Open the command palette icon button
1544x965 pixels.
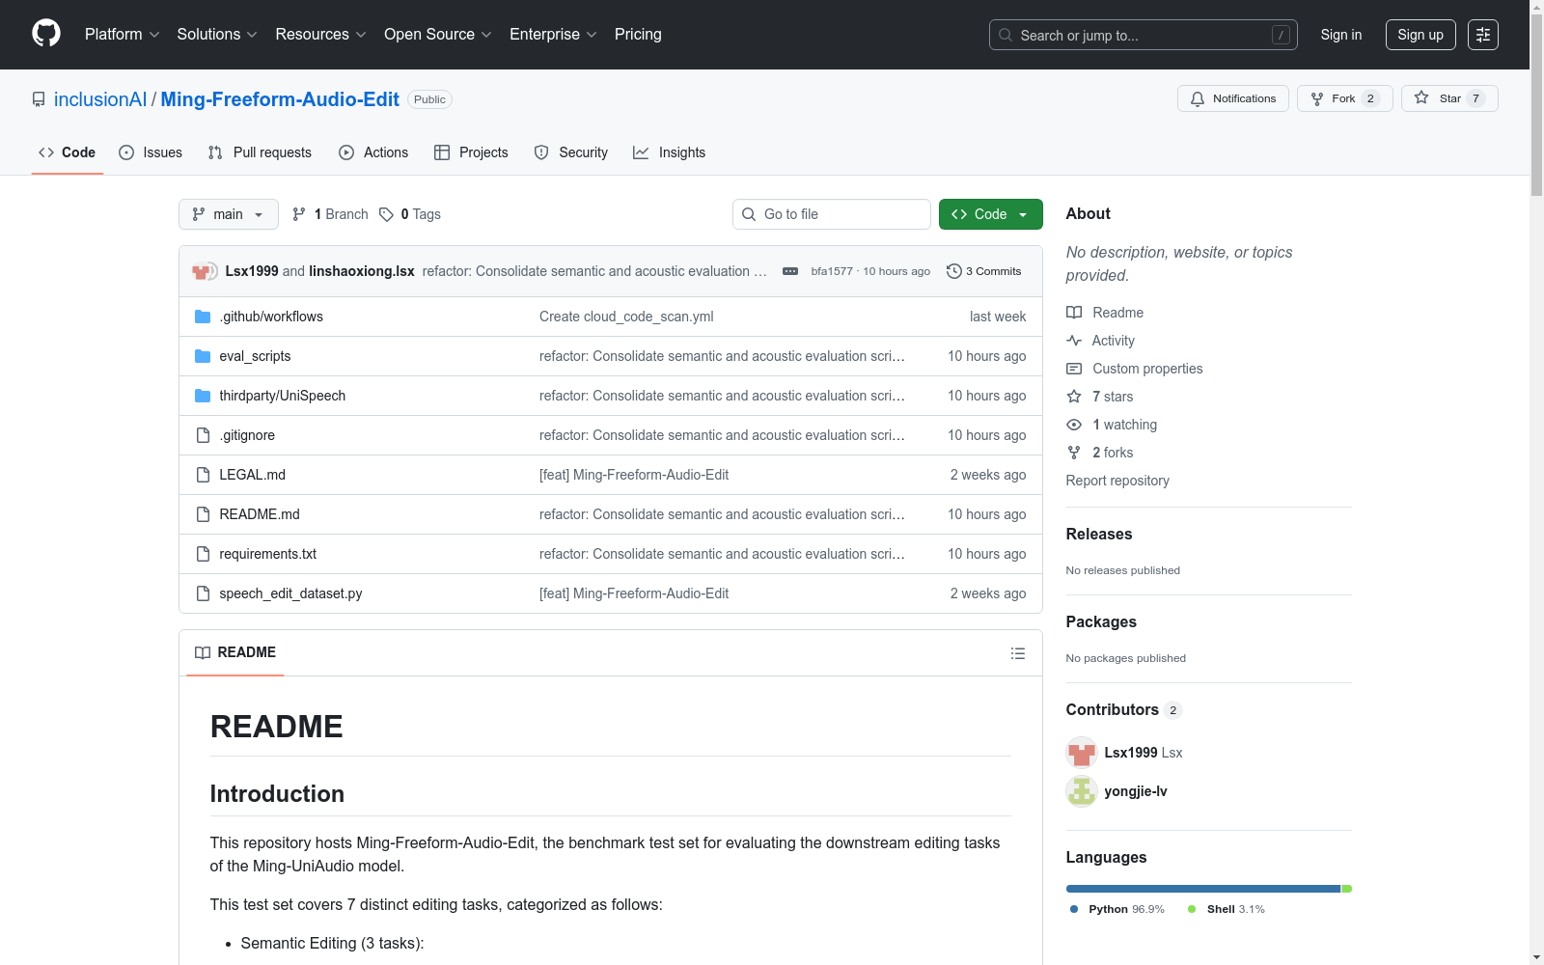coord(1483,35)
